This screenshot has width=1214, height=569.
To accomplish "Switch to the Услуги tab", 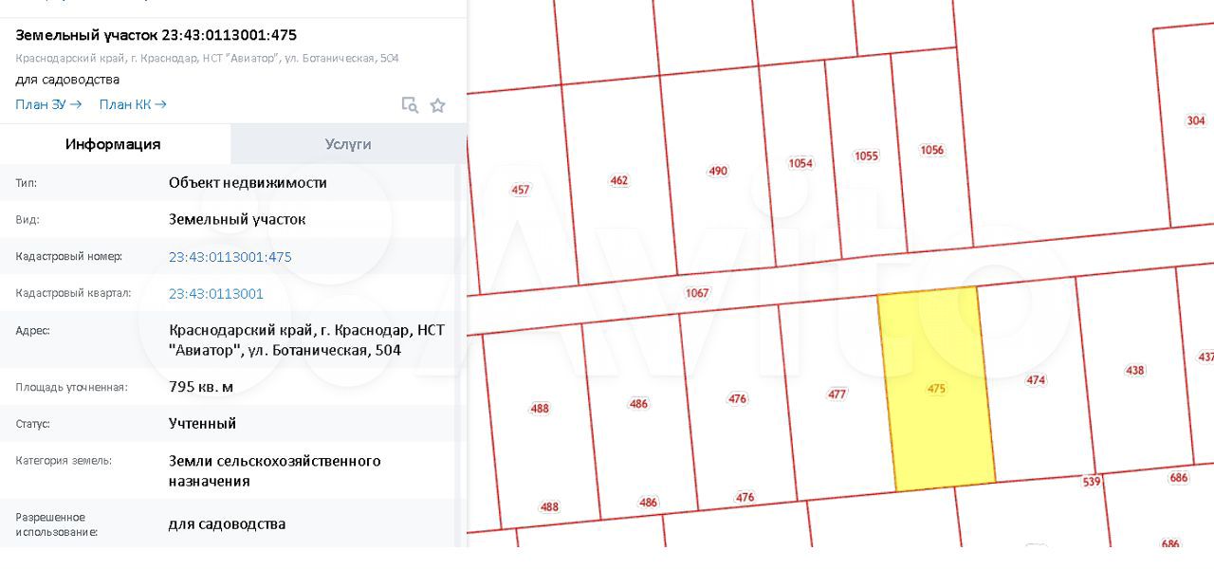I will 348,144.
